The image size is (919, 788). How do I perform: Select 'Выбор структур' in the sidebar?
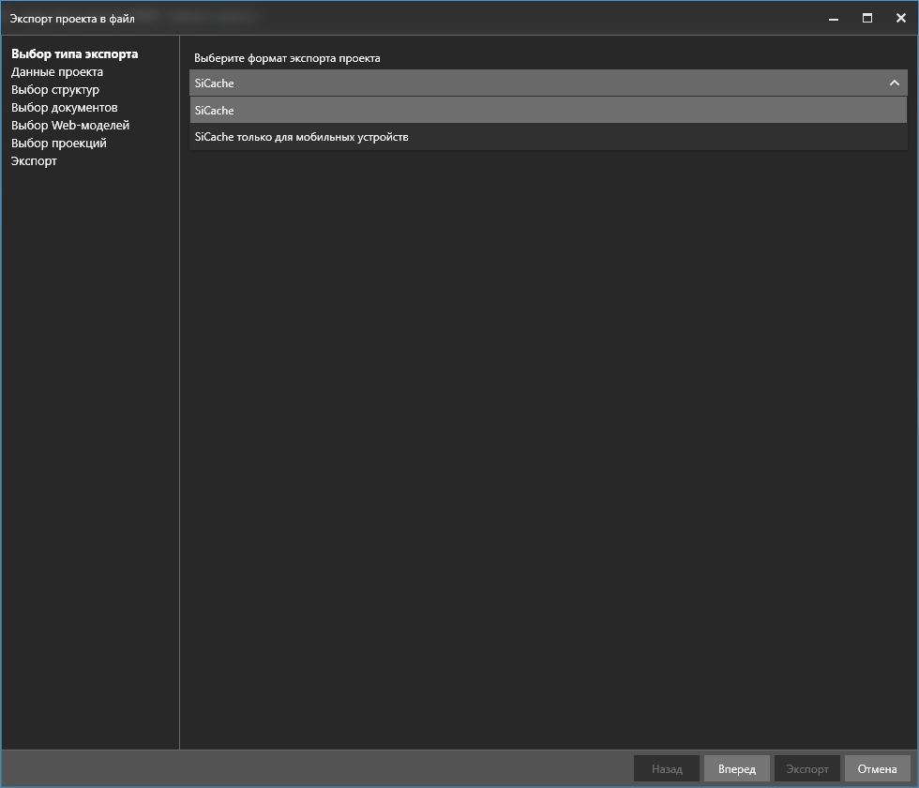coord(55,90)
